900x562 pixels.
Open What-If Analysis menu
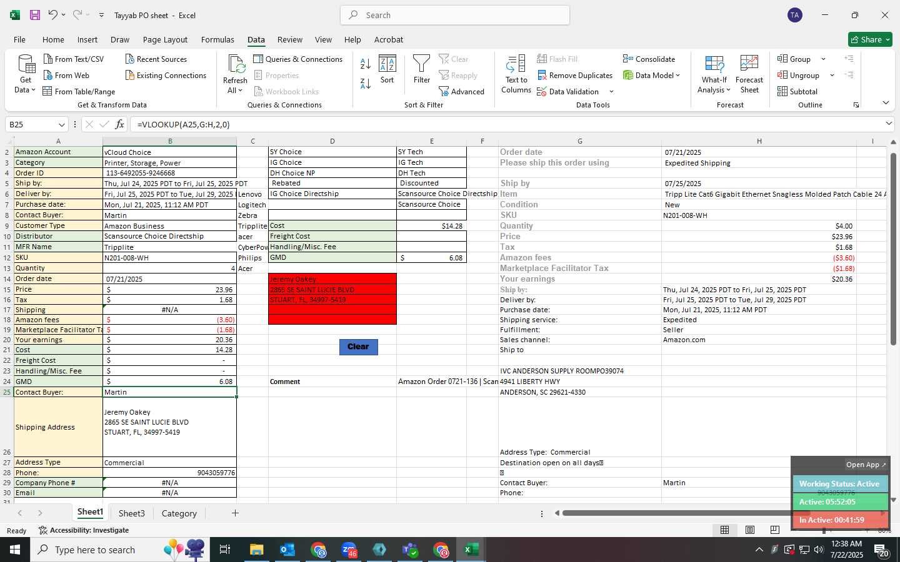click(714, 74)
